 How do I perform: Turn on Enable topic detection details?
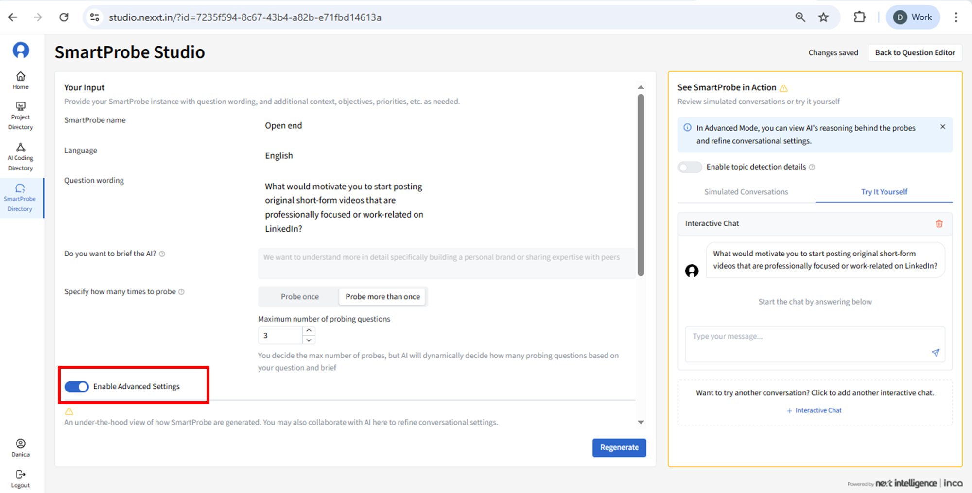690,167
